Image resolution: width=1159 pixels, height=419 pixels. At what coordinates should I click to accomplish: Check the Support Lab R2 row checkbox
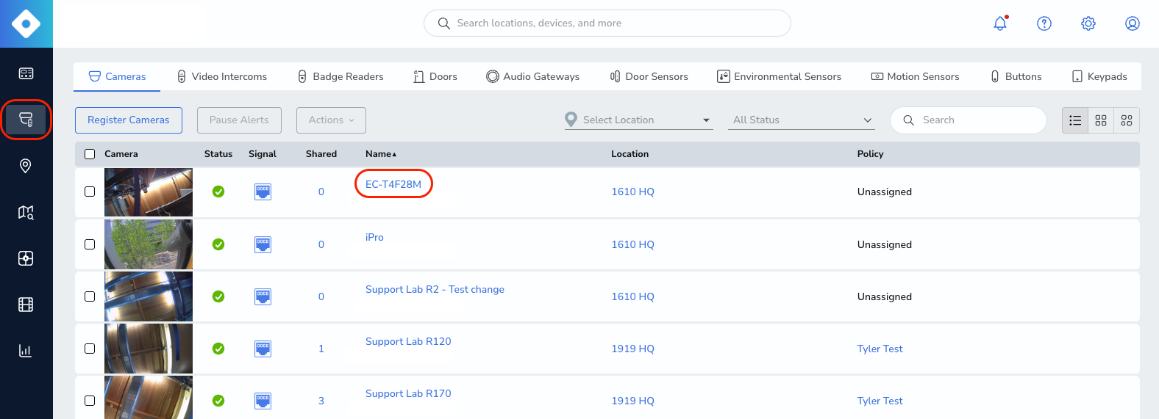(x=90, y=296)
